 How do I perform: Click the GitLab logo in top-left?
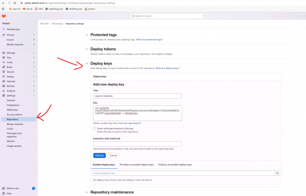pos(4,16)
